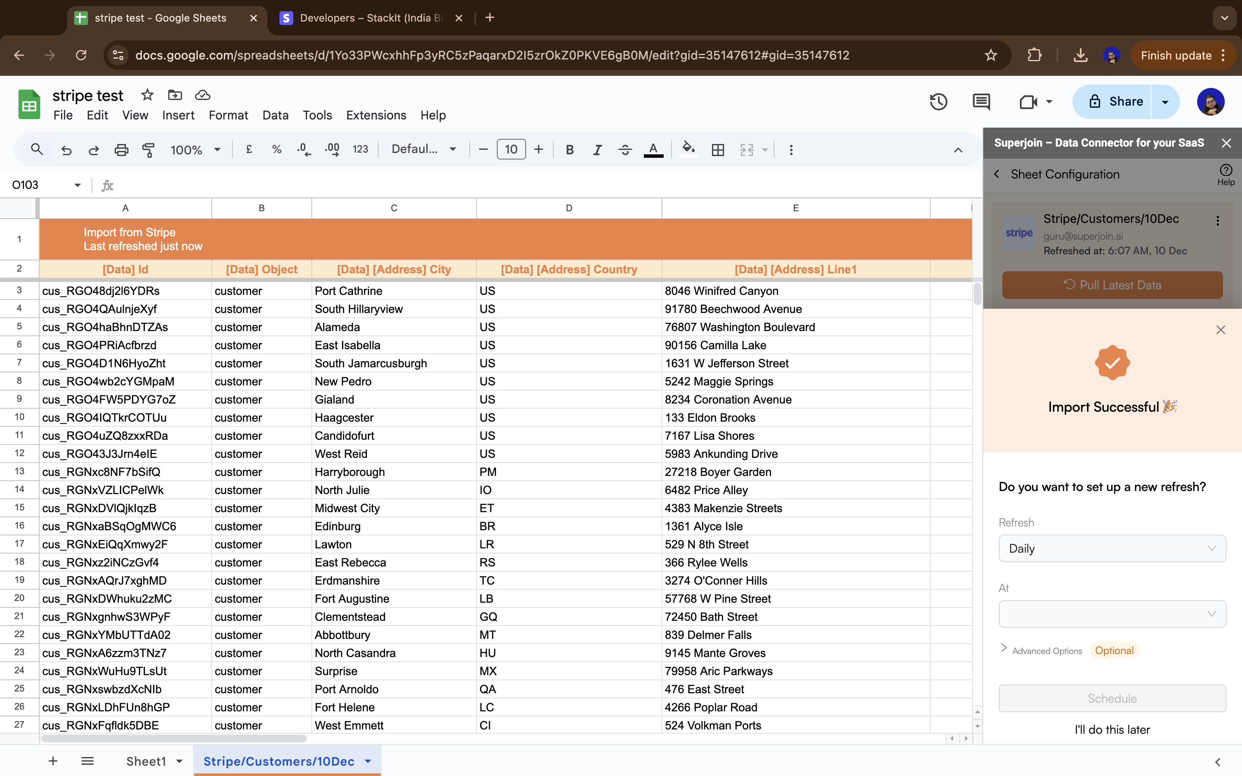Toggle italic formatting
This screenshot has width=1242, height=776.
pyautogui.click(x=597, y=150)
